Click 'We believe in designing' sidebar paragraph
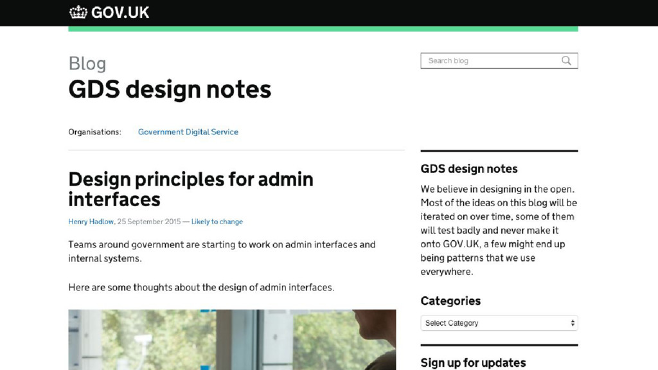Image resolution: width=658 pixels, height=370 pixels. click(499, 231)
